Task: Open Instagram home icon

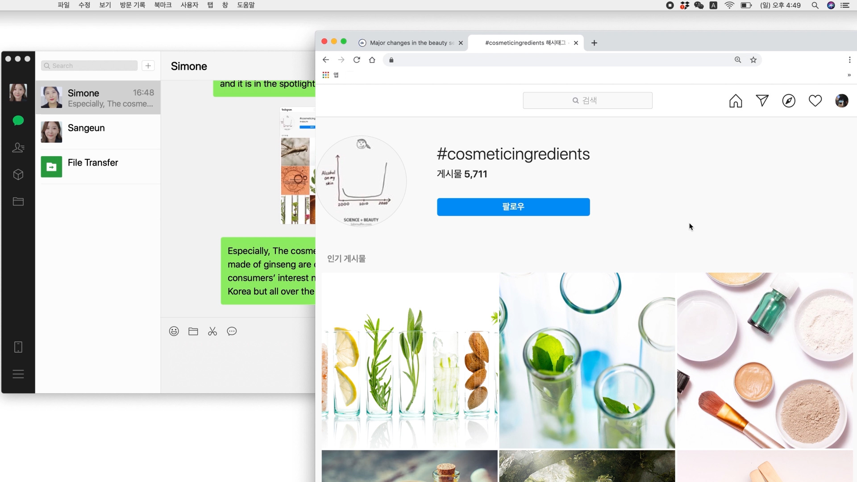Action: 736,101
